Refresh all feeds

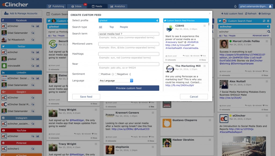[x=251, y=13]
